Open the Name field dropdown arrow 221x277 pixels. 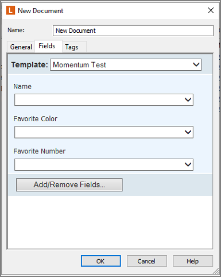coord(188,99)
